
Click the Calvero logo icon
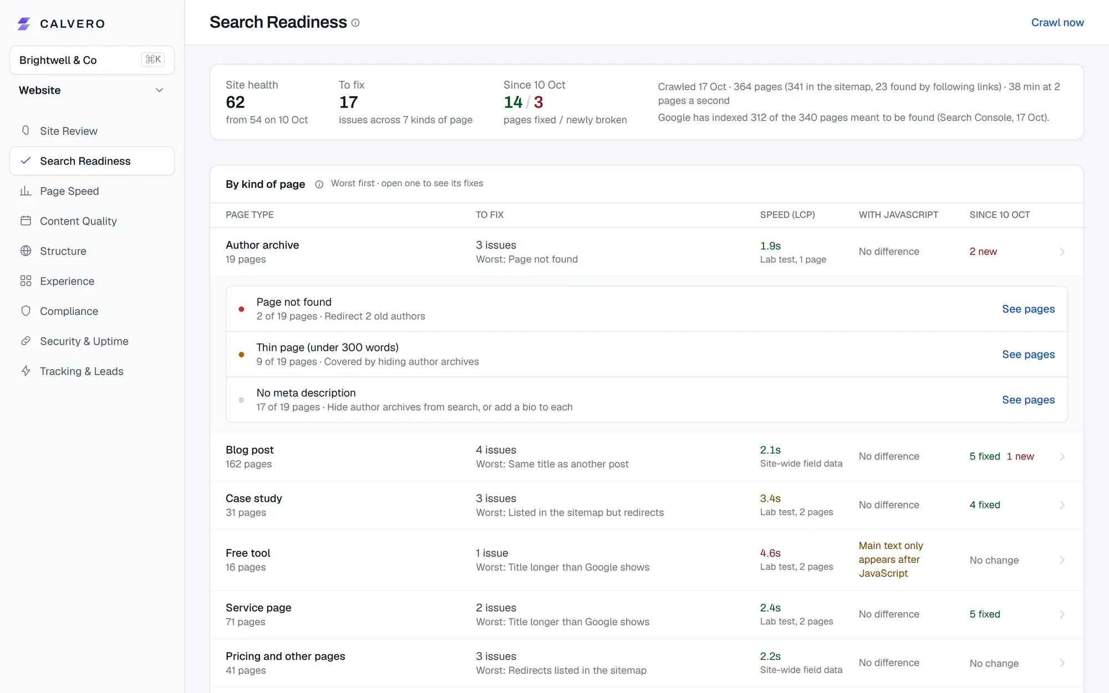click(x=24, y=23)
